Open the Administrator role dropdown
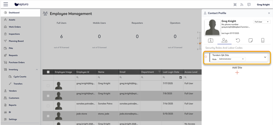 click(232, 59)
